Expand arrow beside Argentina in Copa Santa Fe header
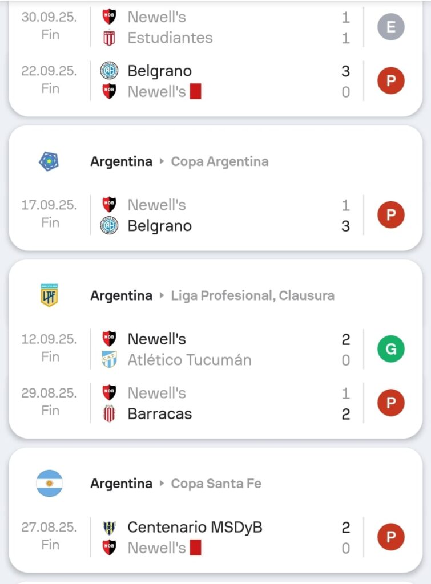 click(162, 484)
